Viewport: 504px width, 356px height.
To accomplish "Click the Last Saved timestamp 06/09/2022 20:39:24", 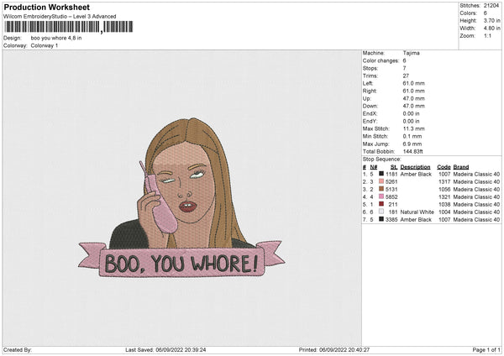I will pos(181,349).
